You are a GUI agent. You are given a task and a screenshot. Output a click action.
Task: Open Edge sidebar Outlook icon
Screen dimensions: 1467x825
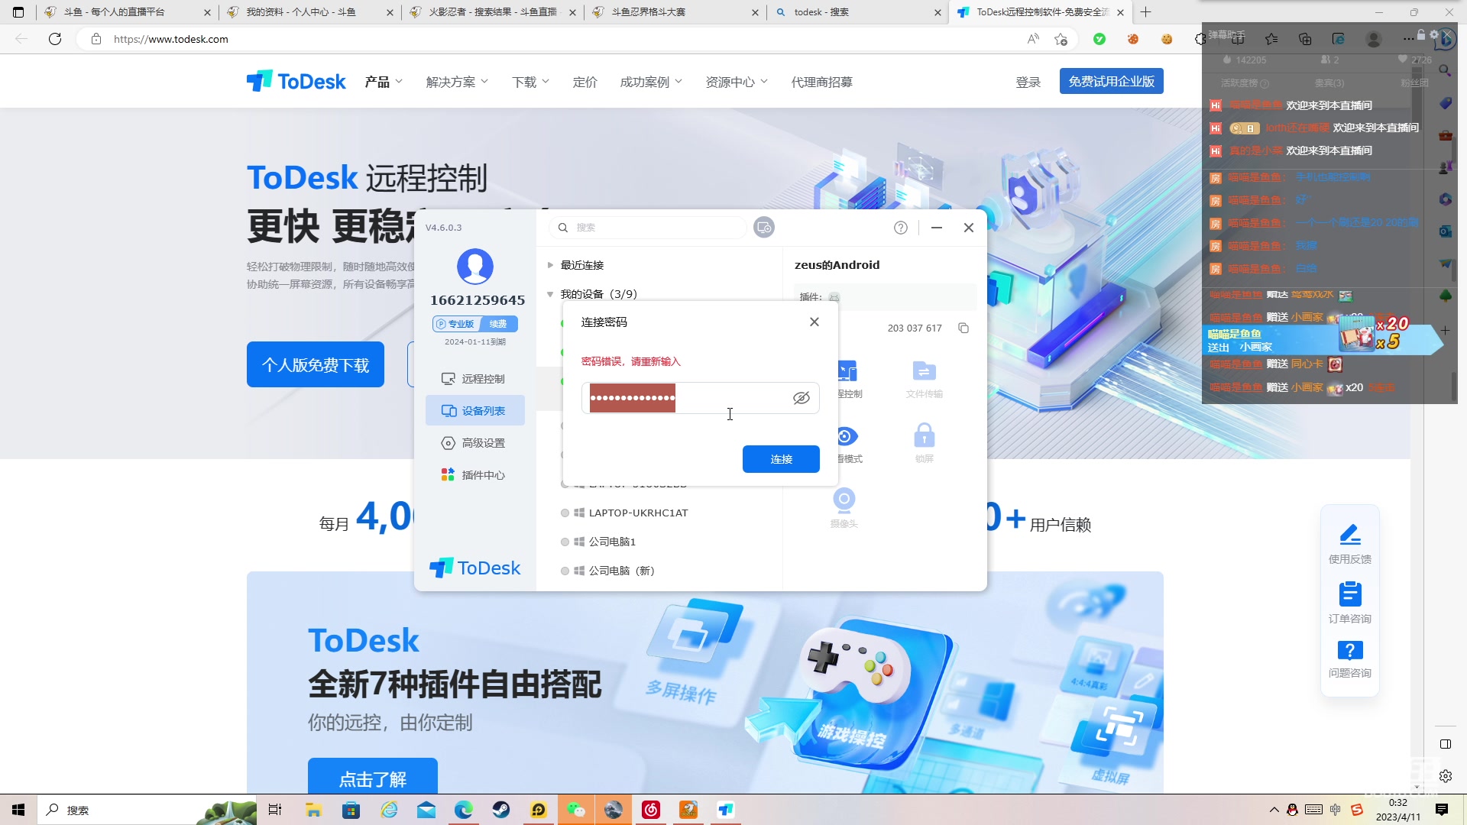(1445, 231)
